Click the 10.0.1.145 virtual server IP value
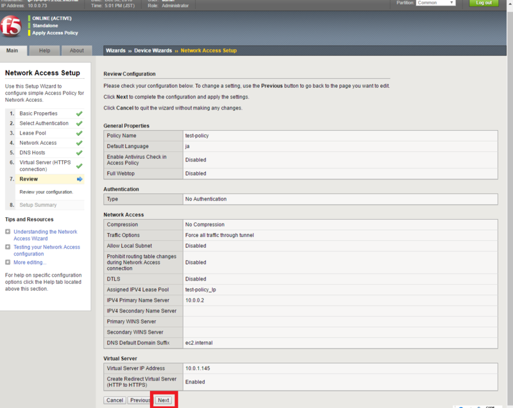Viewport: 513px width, 408px height. tap(198, 368)
